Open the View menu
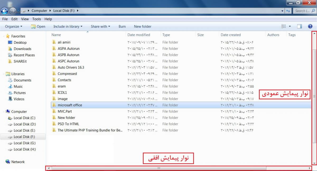Viewport: 317px width, 171px height. point(25,19)
